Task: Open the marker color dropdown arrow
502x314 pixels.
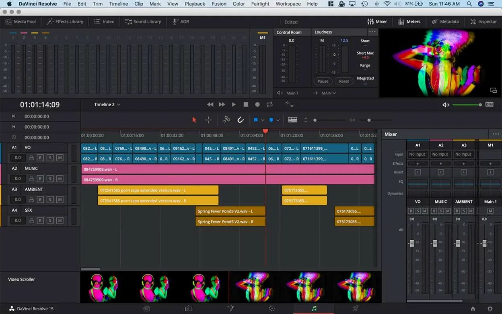Action: point(278,120)
